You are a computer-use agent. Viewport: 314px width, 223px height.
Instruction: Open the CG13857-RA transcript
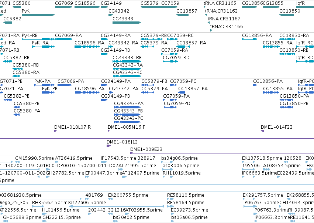click(182, 47)
